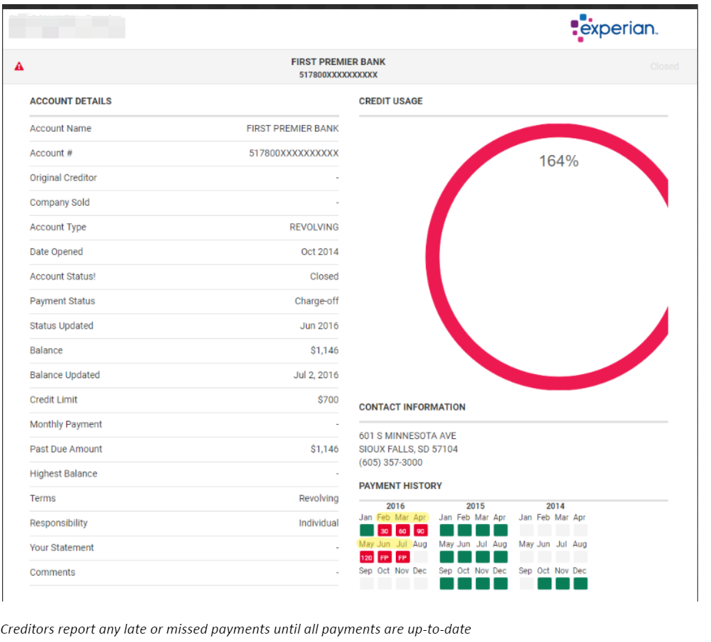Click the 2015 year label in payment history
This screenshot has width=711, height=642.
475,506
